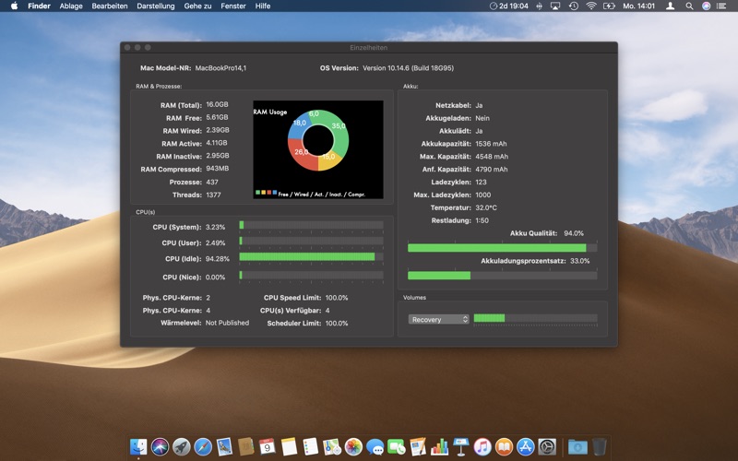
Task: Click the Akkuladungsprozentsatz progress bar
Action: [502, 276]
